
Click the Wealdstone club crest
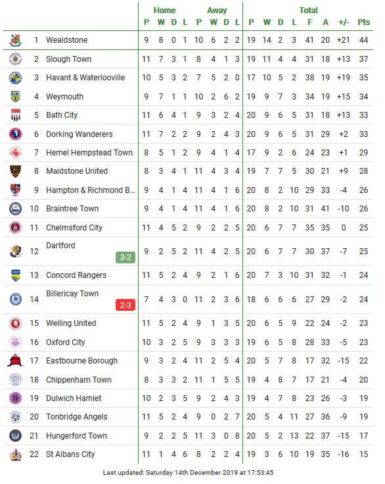coord(15,40)
